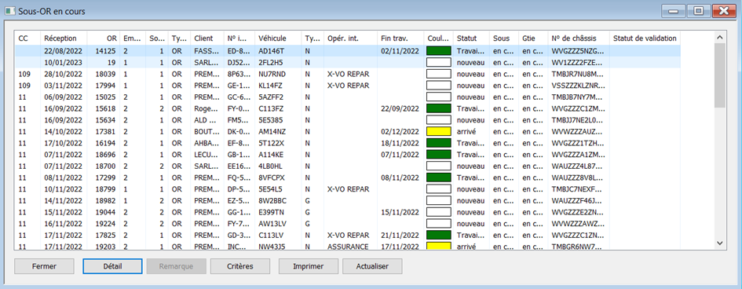The width and height of the screenshot is (742, 289).
Task: Select vehicle 4LB0HL
Action: (270, 166)
